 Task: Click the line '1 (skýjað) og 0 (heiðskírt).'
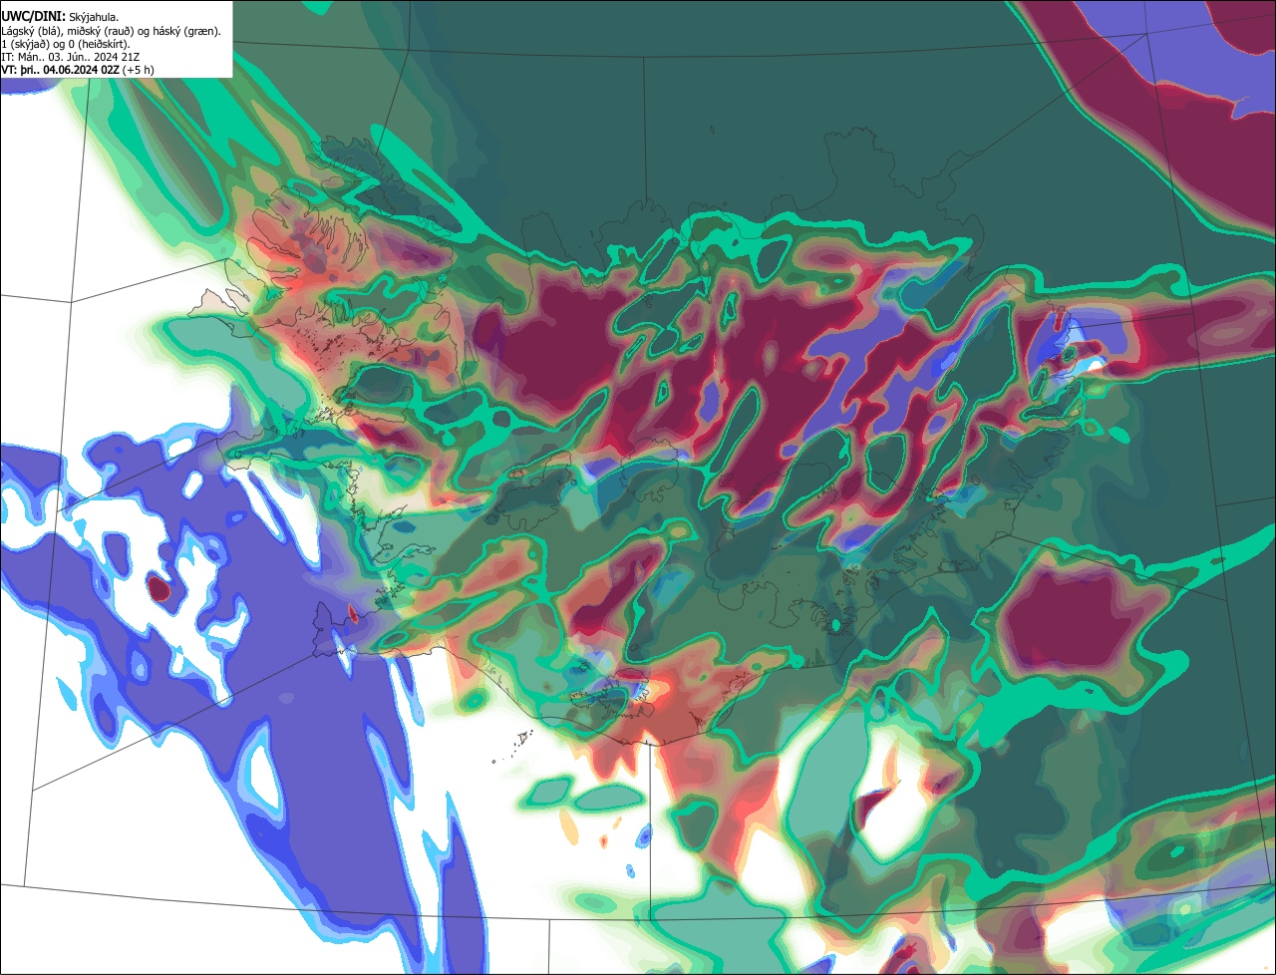[x=66, y=44]
